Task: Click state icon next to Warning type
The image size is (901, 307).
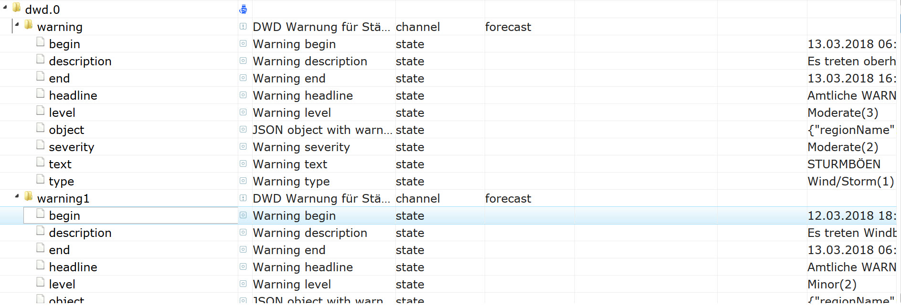Action: (243, 181)
